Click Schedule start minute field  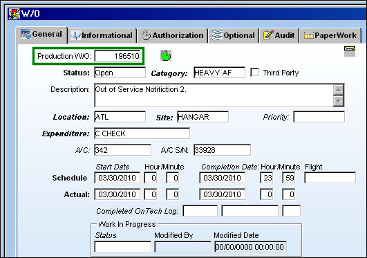[x=173, y=178]
